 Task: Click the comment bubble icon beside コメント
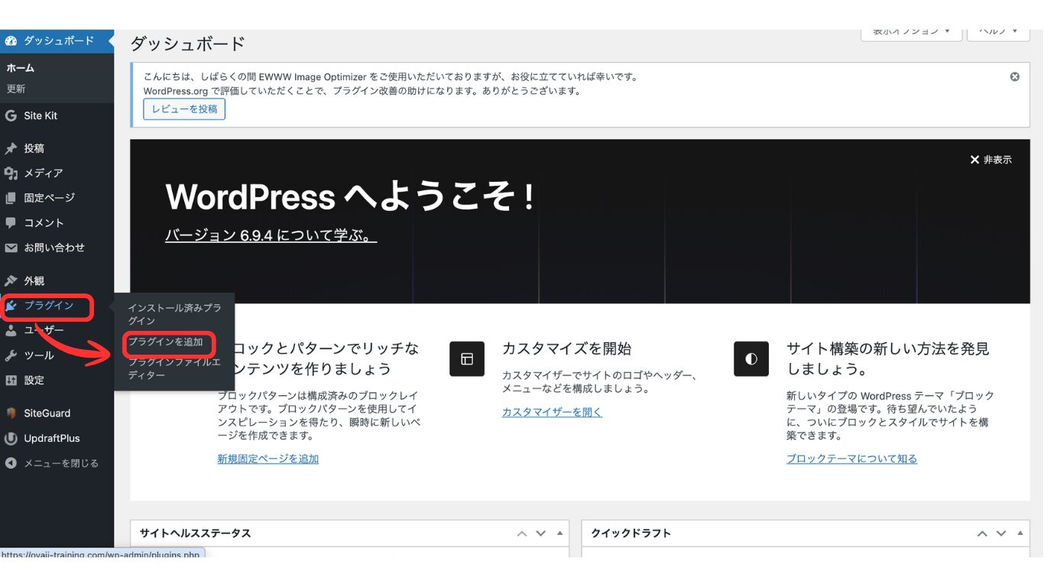point(11,223)
